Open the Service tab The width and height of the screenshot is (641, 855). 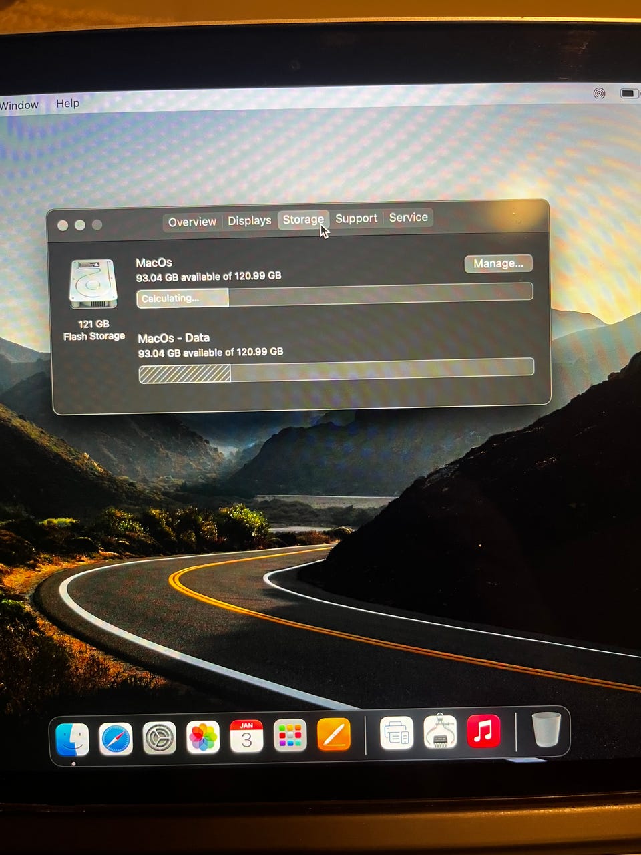[x=409, y=217]
